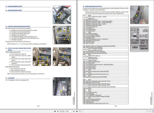The width and height of the screenshot is (154, 113).
Task: Jump to the last page
Action: tap(77, 111)
